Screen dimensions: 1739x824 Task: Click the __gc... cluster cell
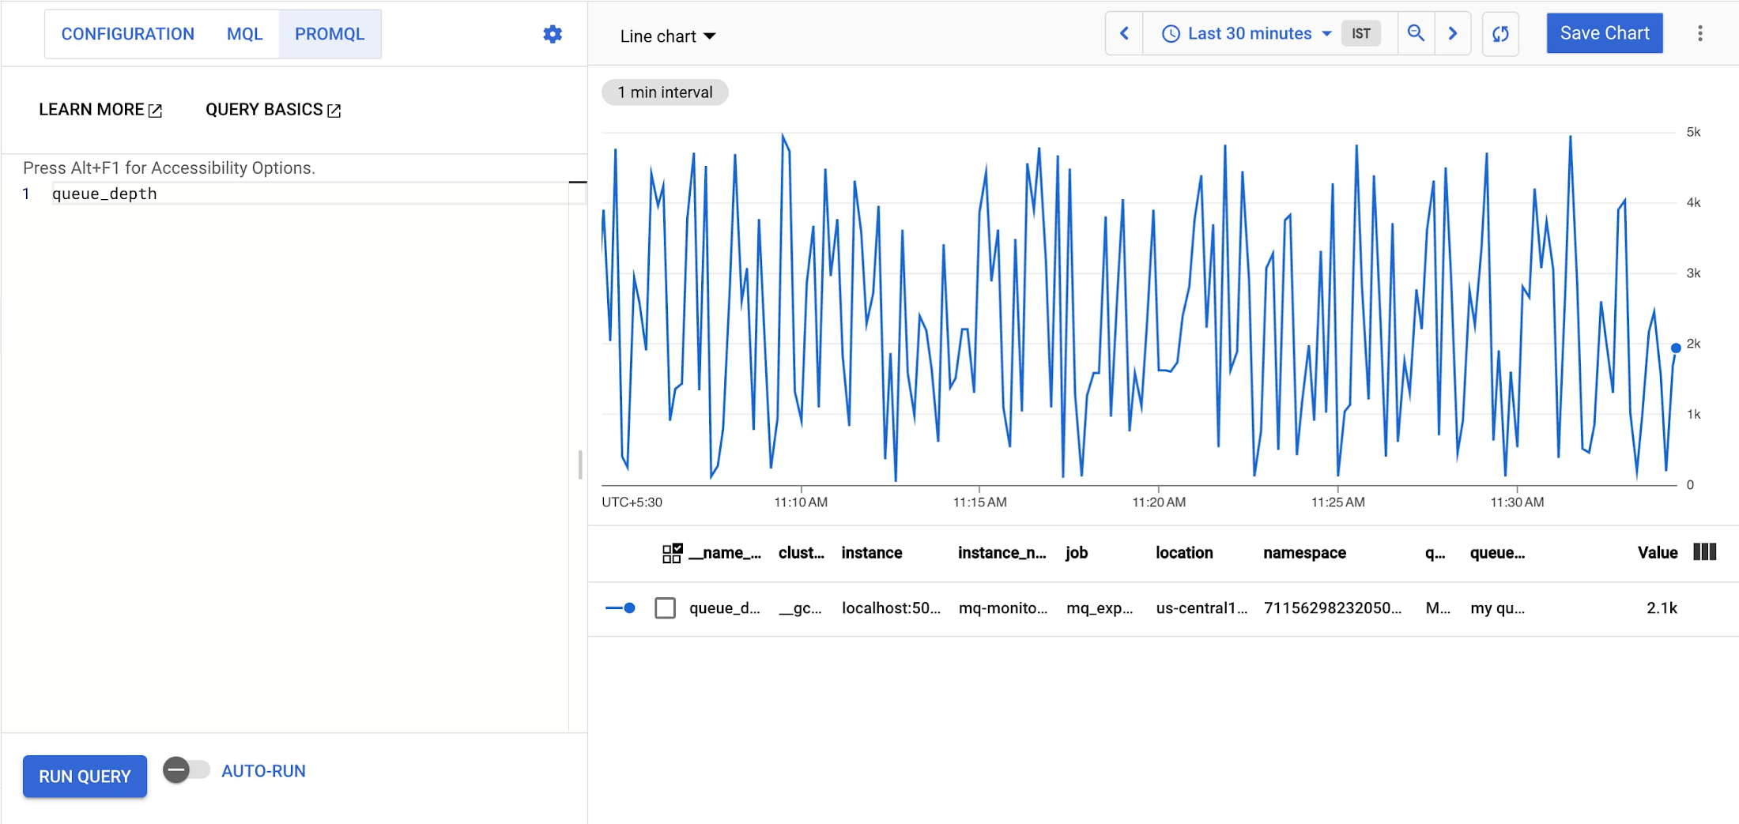(x=800, y=608)
